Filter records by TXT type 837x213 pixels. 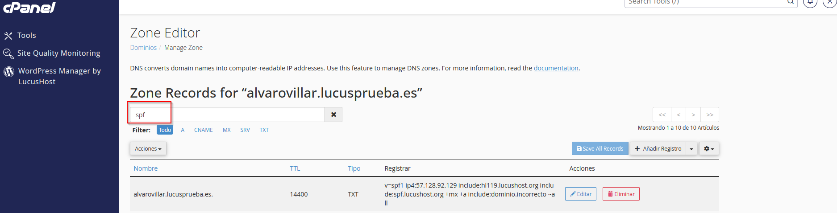click(x=264, y=130)
